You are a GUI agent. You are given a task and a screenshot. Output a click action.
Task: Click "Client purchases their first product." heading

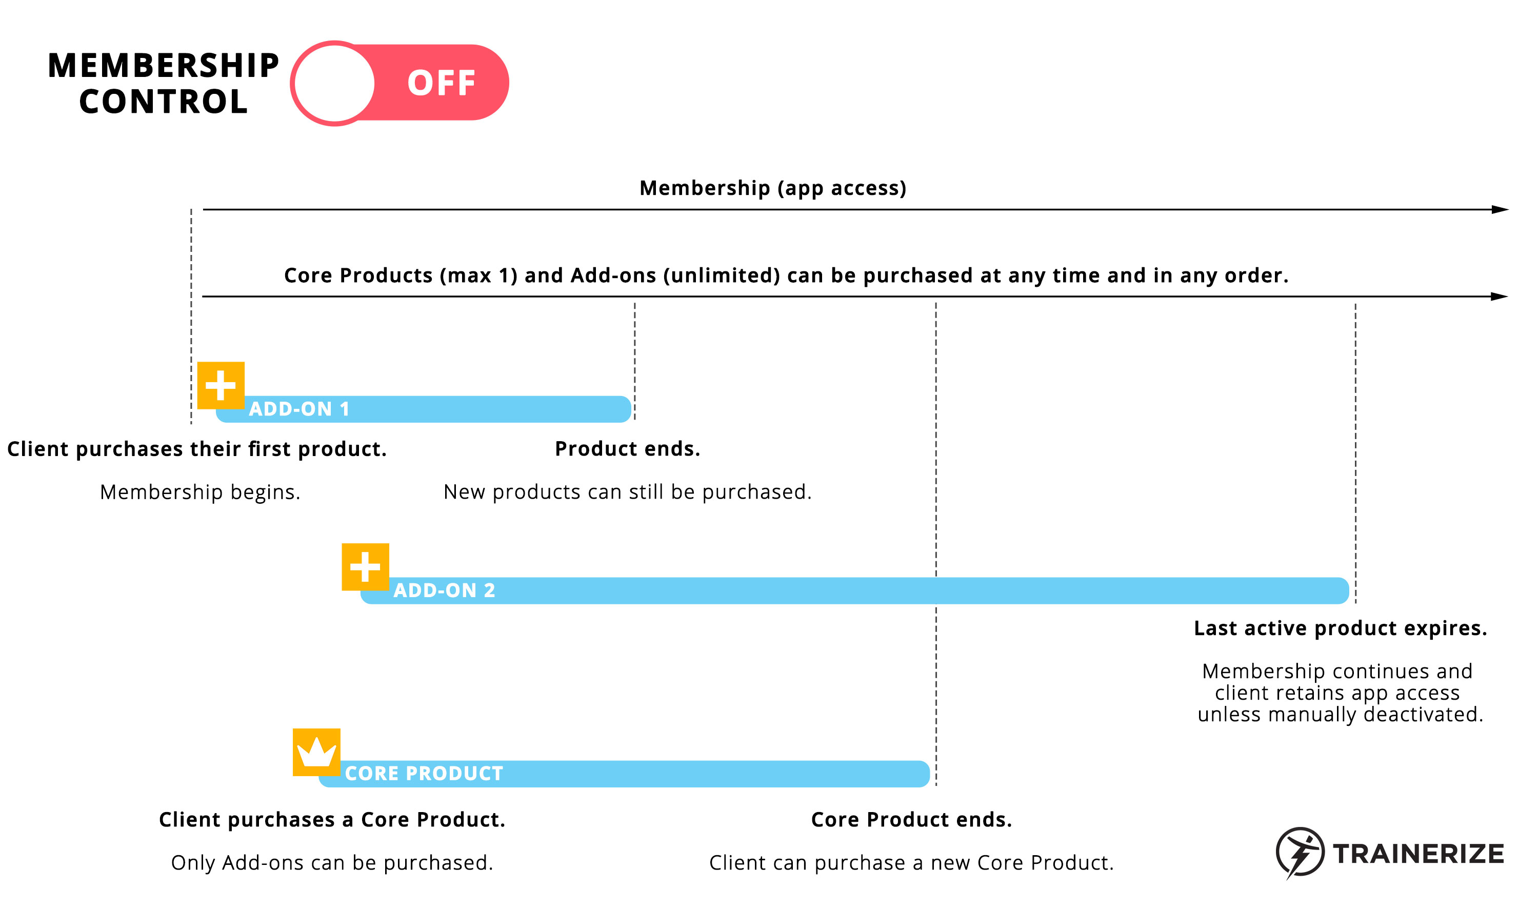[197, 449]
